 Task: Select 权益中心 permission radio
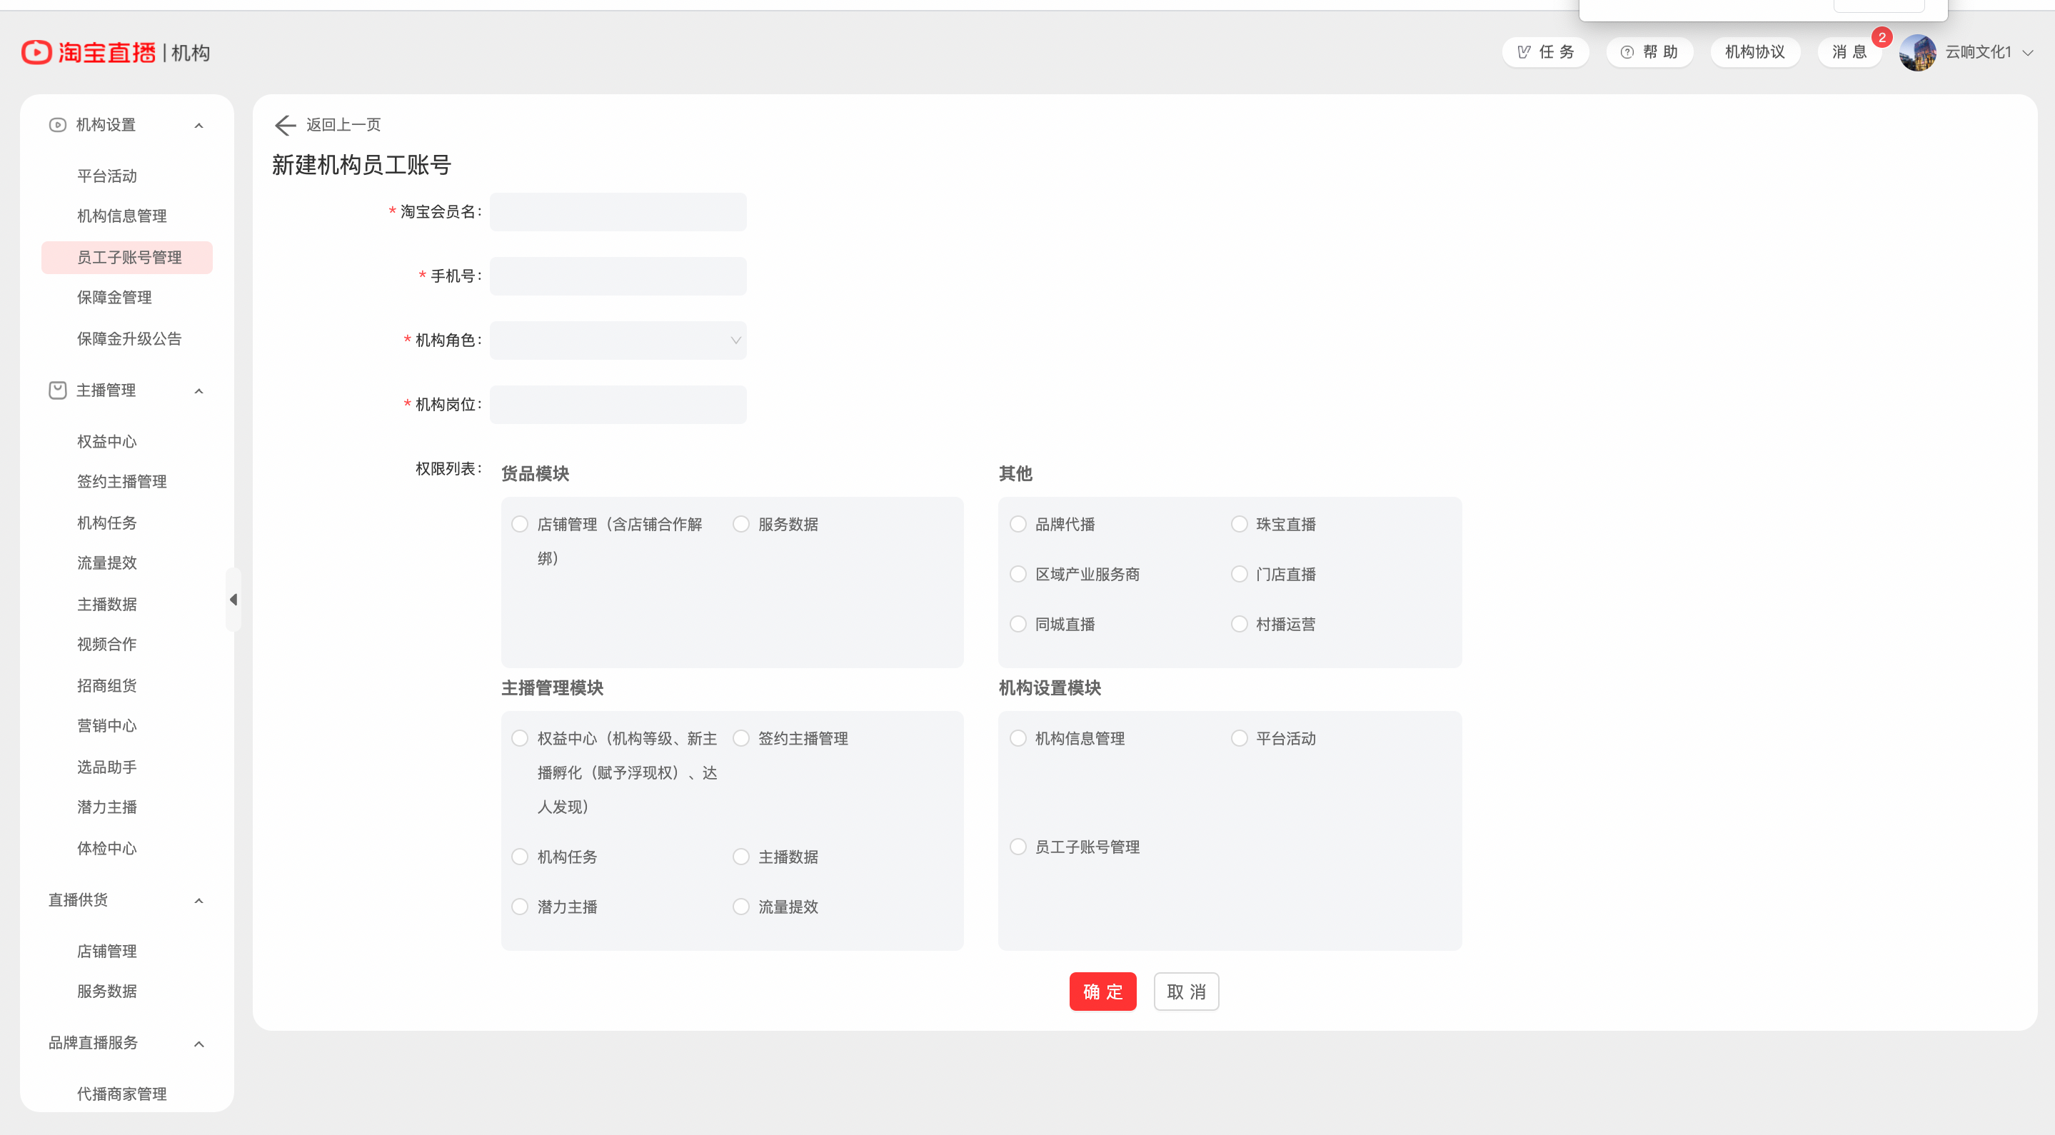[520, 739]
